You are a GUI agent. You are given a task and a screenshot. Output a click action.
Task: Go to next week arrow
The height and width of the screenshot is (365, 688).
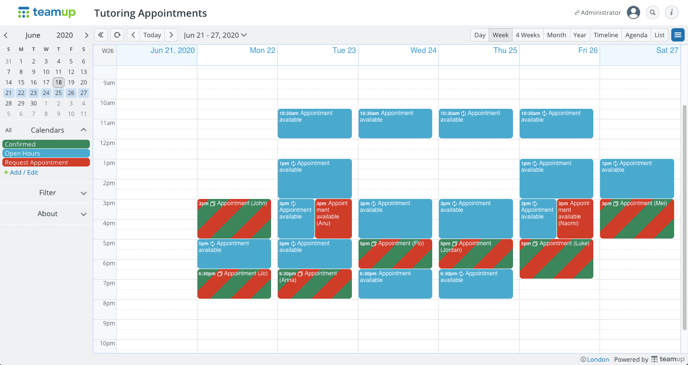click(171, 35)
